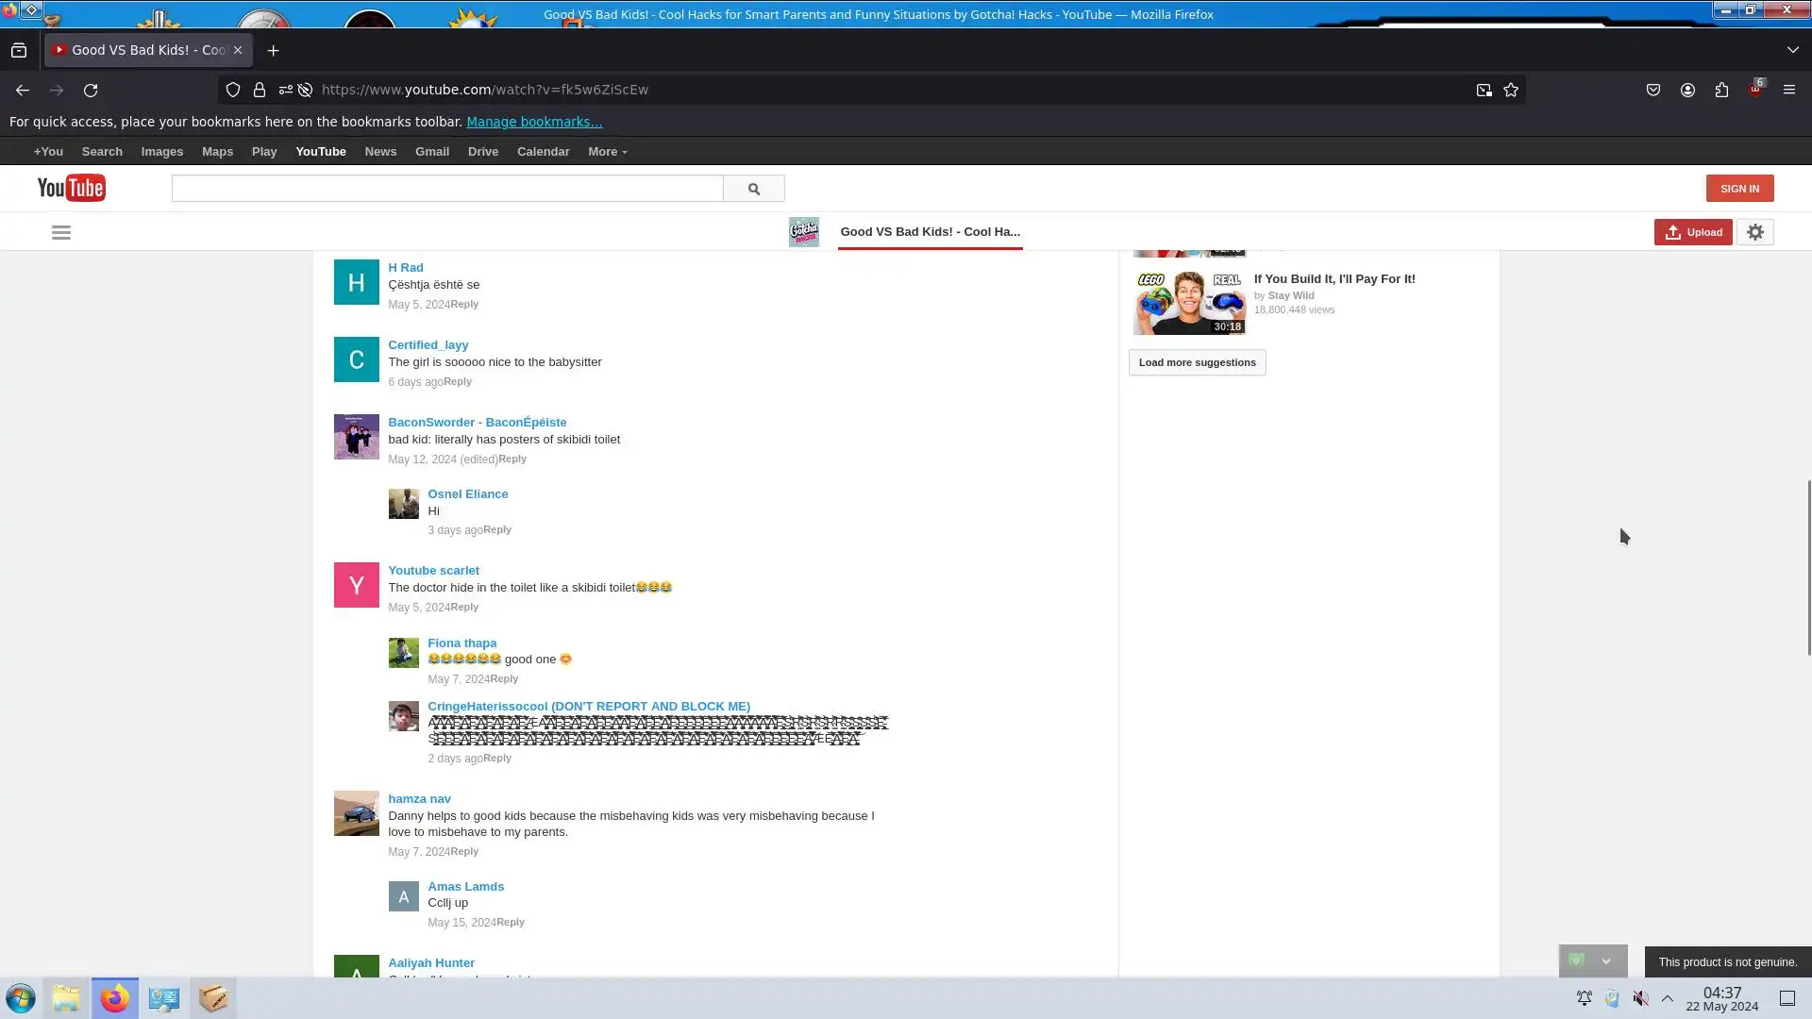Select Gmail in the Google navigation bar
Viewport: 1812px width, 1019px height.
click(431, 152)
